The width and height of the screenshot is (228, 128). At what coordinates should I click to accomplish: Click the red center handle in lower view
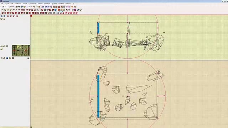[128, 96]
